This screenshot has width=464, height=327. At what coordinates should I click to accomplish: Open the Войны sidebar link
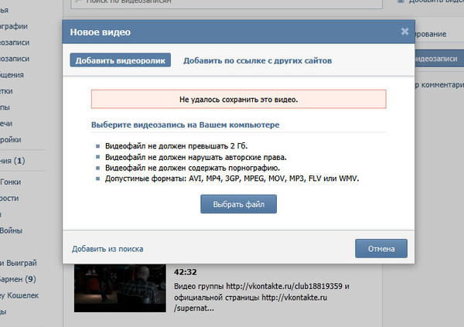[11, 230]
